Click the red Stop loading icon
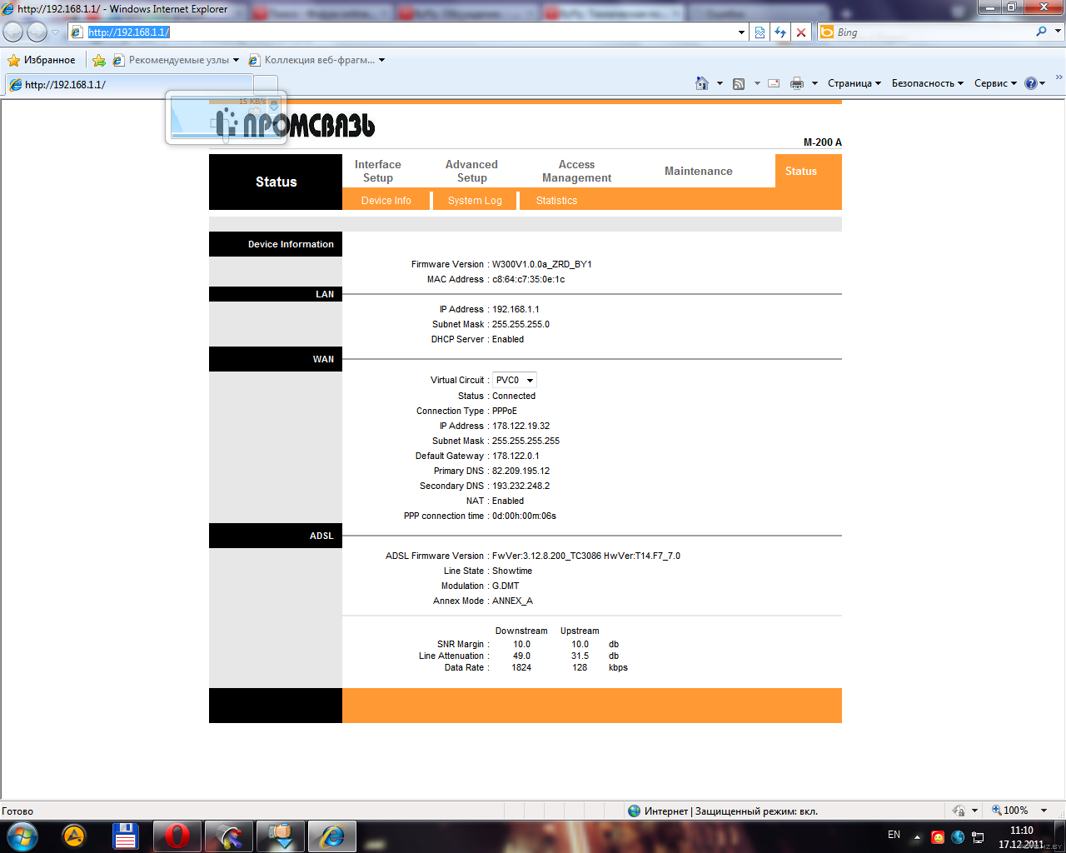The width and height of the screenshot is (1066, 853). 801,32
